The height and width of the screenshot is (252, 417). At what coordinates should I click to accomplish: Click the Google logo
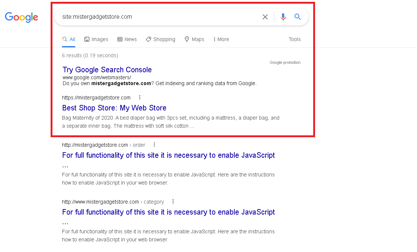tap(22, 17)
